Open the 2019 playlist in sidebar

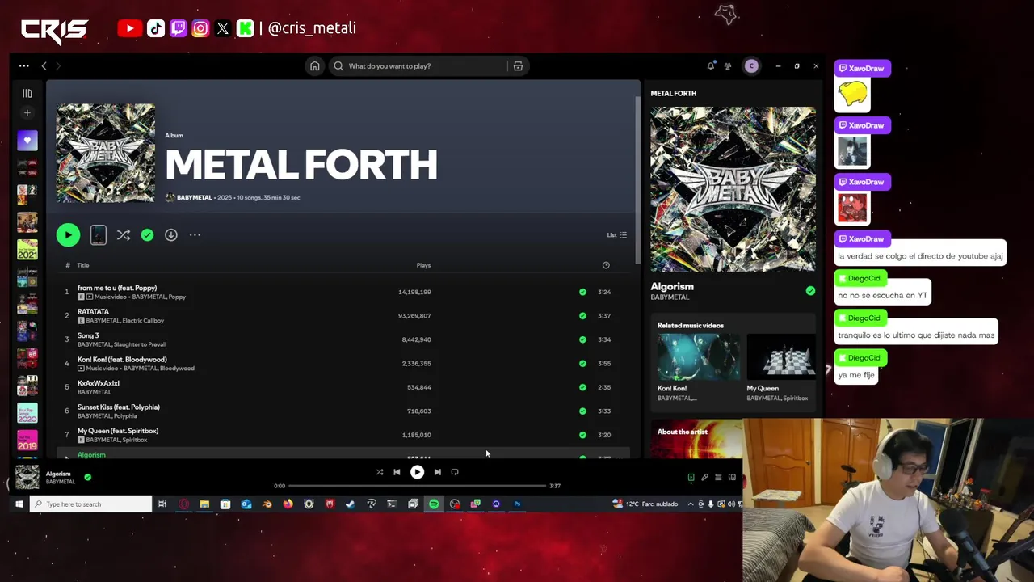tap(27, 441)
